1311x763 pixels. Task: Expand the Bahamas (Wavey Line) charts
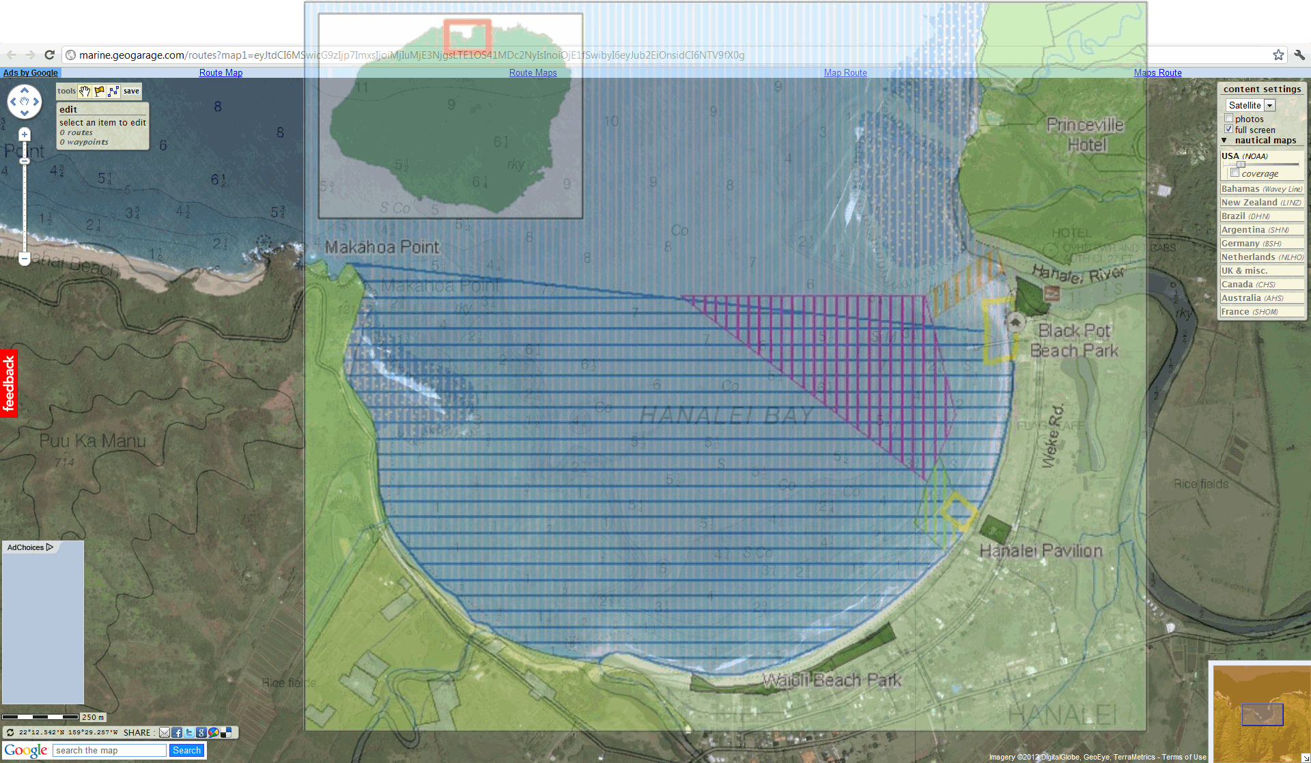[x=1262, y=189]
